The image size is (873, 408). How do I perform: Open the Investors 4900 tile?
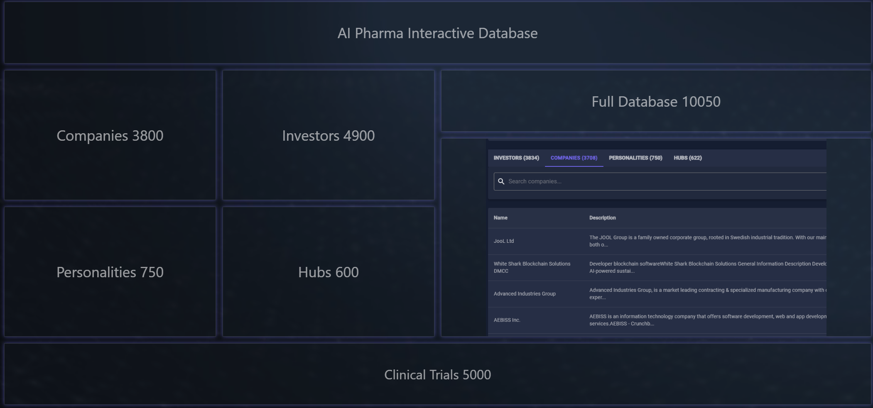(328, 136)
